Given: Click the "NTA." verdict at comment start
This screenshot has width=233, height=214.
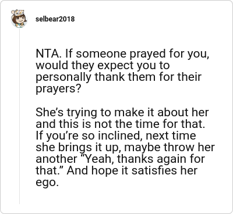Looking at the screenshot, I should (49, 53).
